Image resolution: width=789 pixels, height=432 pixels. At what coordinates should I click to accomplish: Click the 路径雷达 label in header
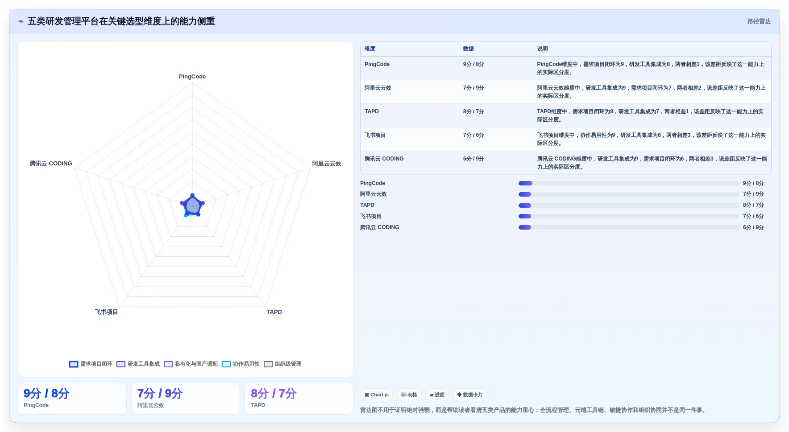(x=759, y=21)
